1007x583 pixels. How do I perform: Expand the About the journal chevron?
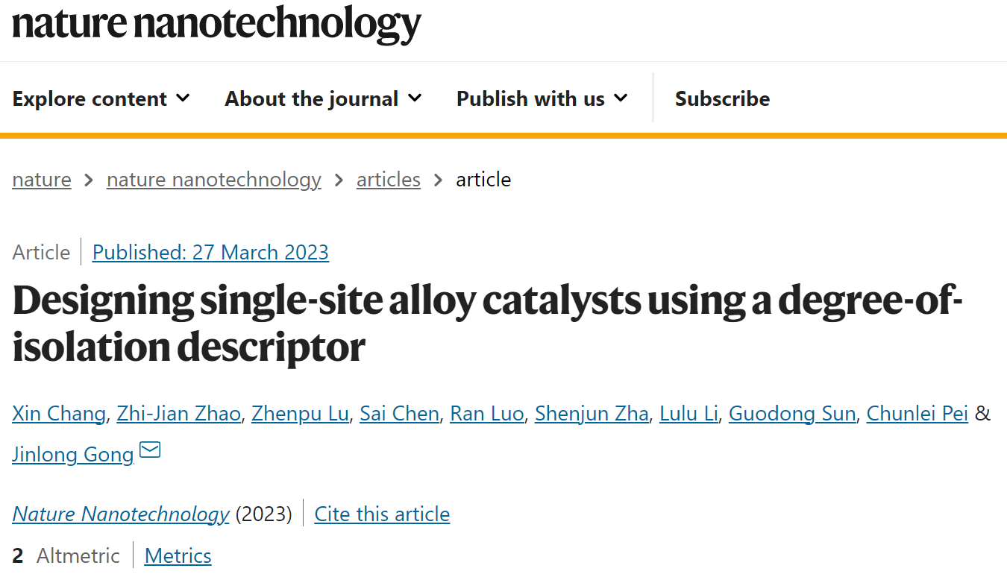pyautogui.click(x=415, y=98)
